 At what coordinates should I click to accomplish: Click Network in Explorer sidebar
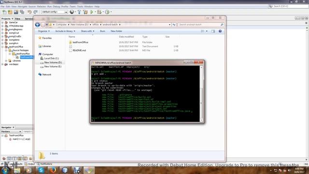[47, 74]
